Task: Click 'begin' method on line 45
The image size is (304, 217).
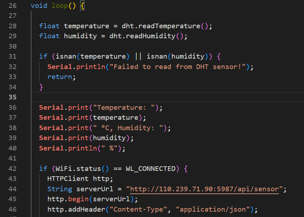Action: coord(78,199)
